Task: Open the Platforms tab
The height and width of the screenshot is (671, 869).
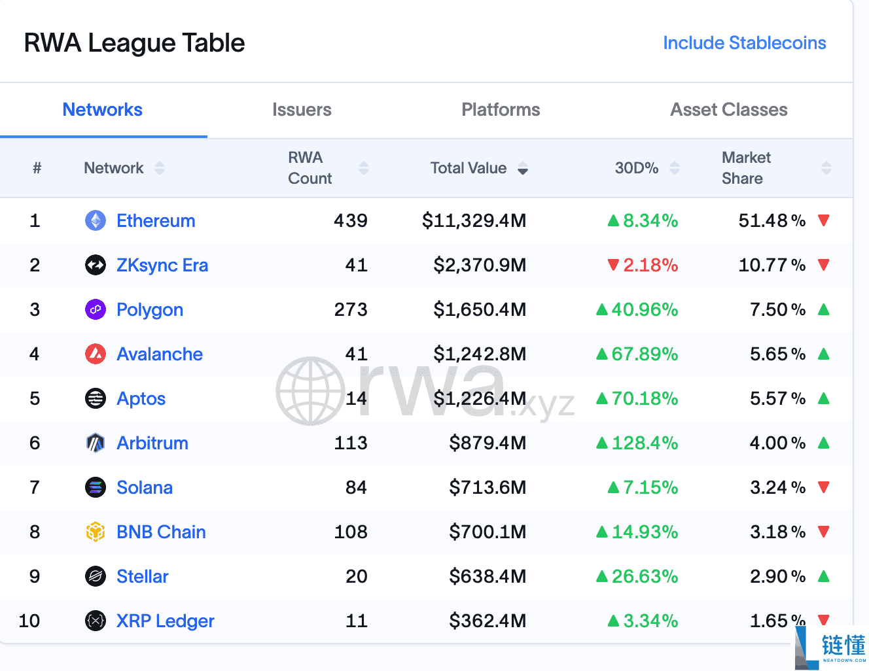Action: pos(501,110)
